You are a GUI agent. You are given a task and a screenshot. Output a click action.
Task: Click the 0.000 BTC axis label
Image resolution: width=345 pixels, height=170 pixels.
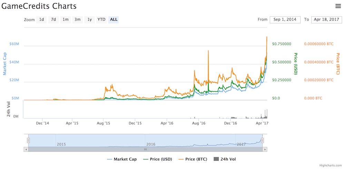(x=313, y=98)
